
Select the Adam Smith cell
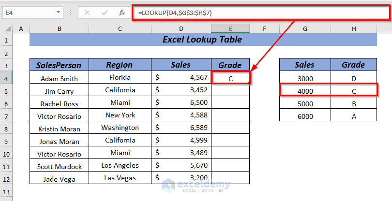[x=59, y=77]
